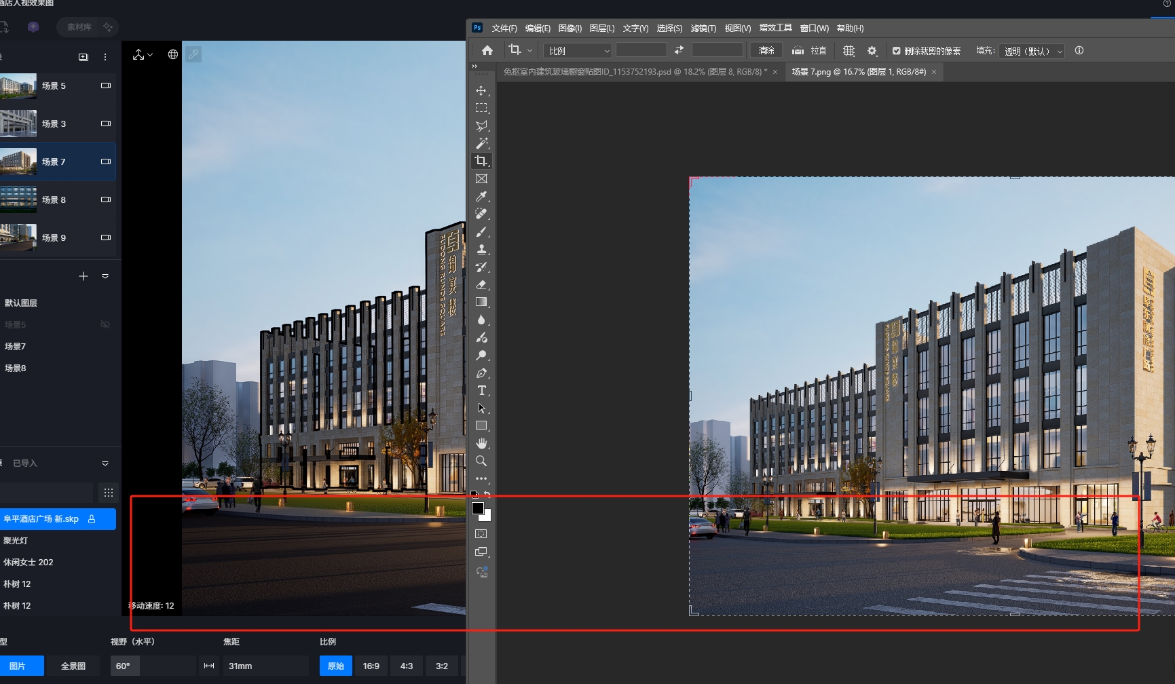Open the 填充 fill dropdown
Viewport: 1175px width, 684px height.
coord(1031,51)
